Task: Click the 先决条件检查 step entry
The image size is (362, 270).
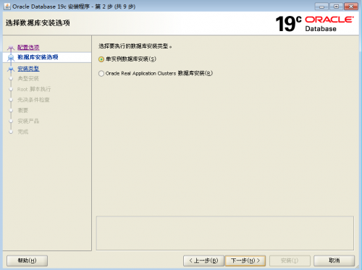Action: tap(33, 100)
